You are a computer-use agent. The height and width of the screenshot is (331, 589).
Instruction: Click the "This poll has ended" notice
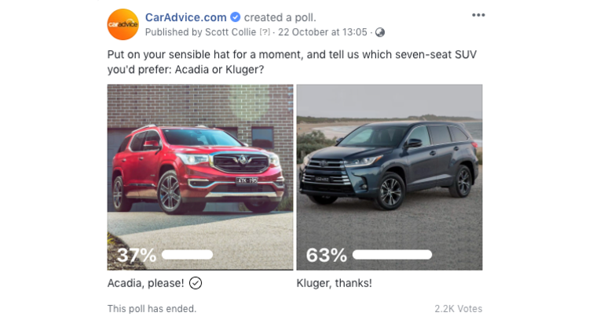(x=152, y=309)
